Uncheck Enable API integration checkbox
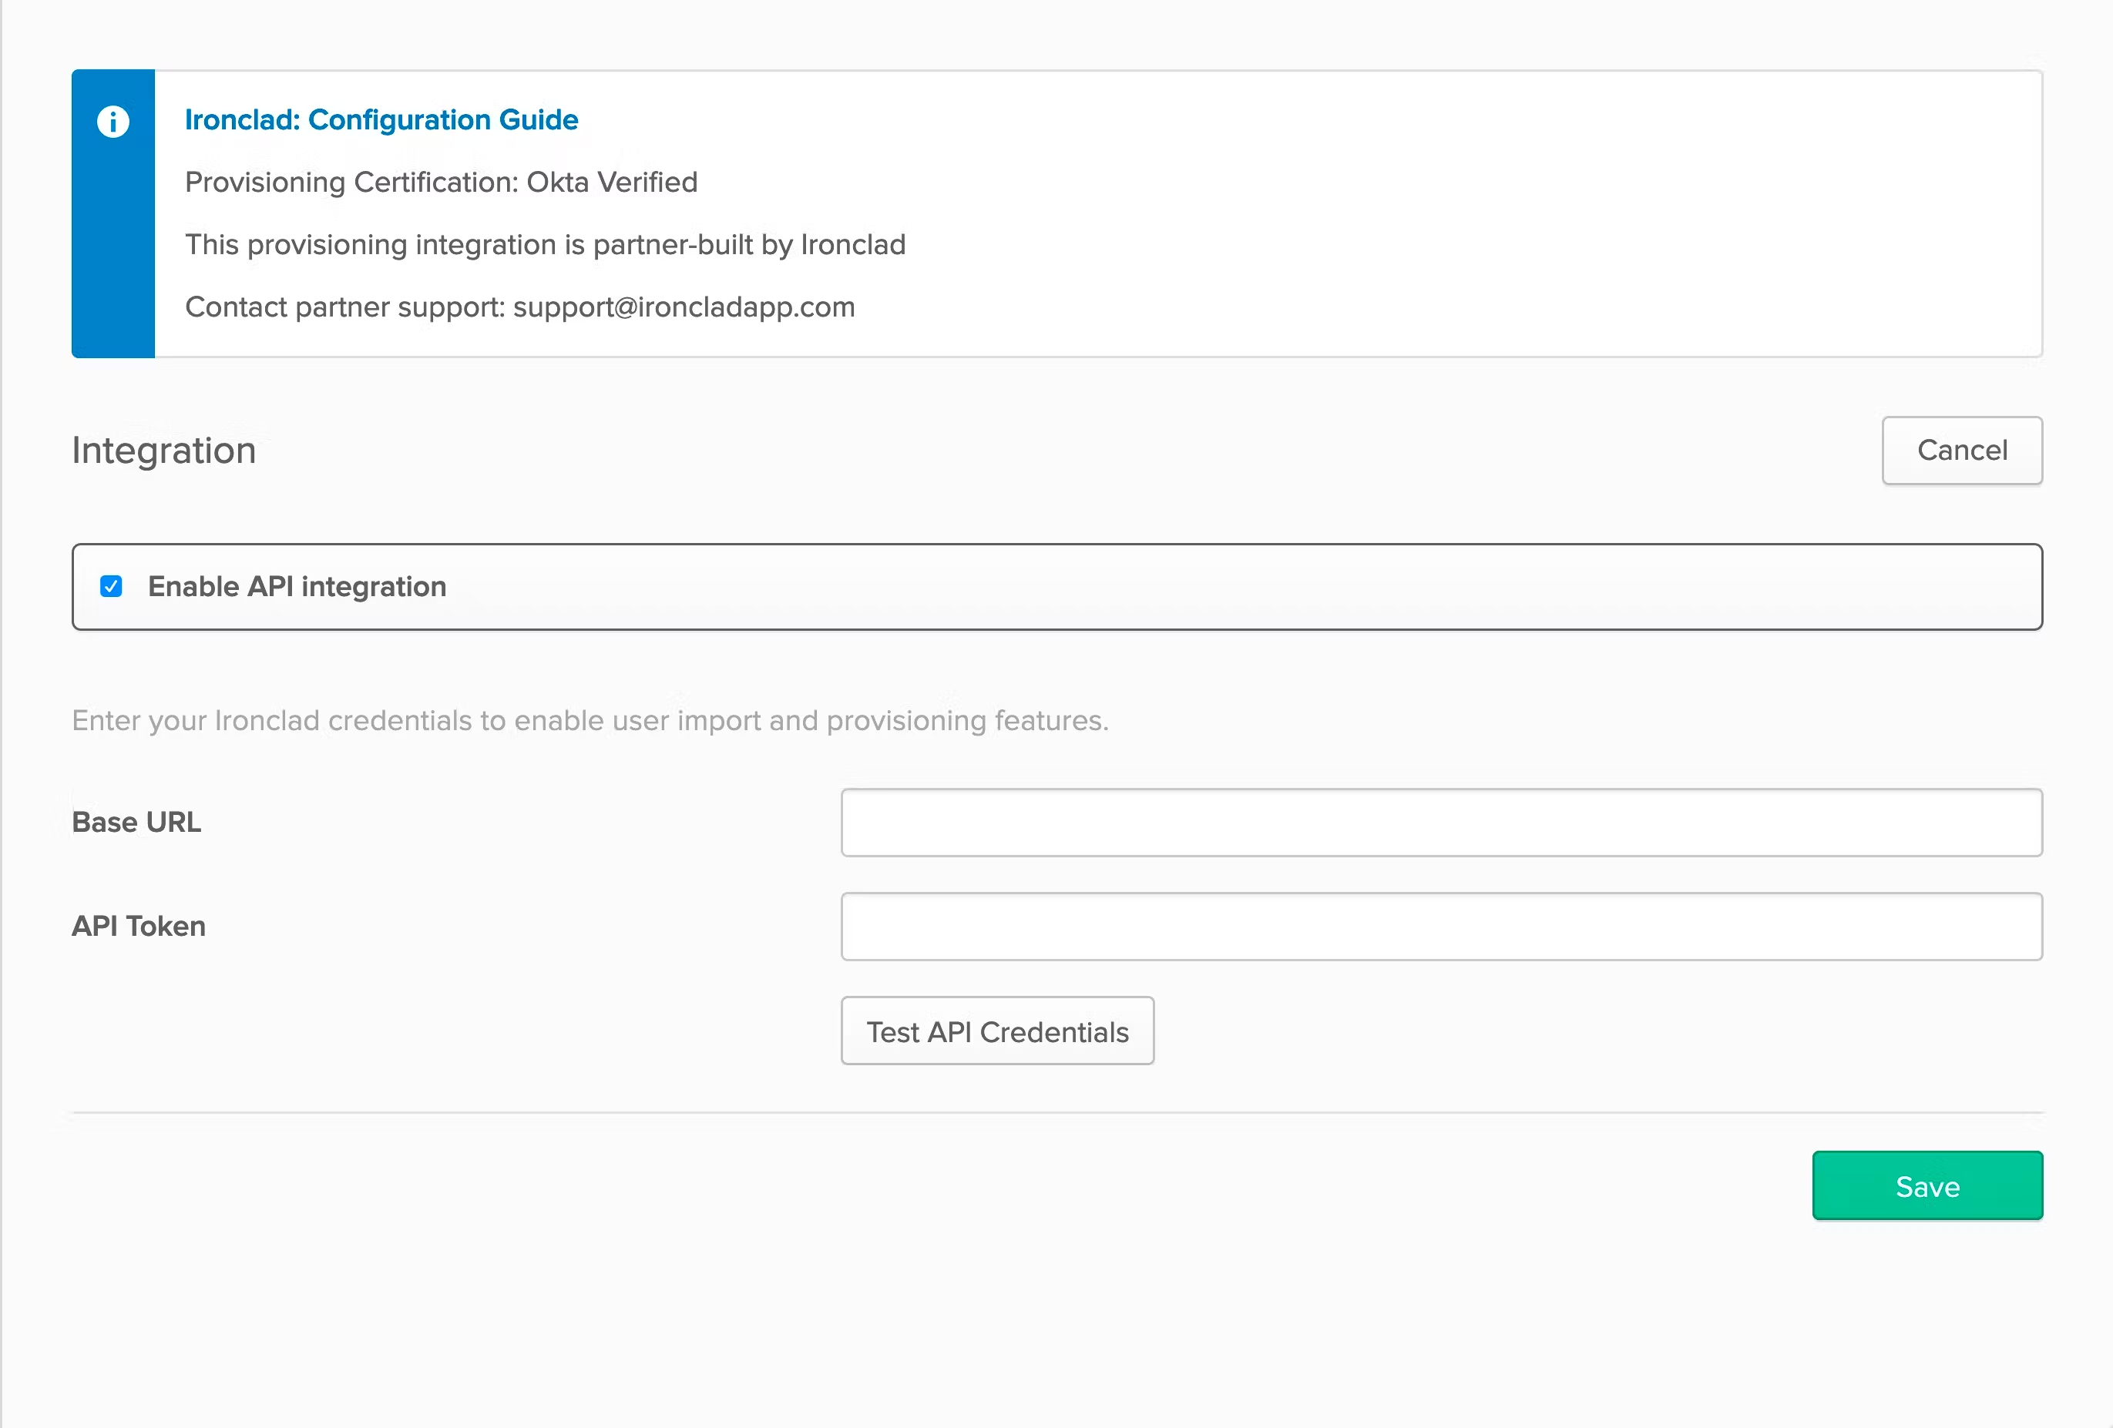This screenshot has width=2113, height=1428. [x=111, y=586]
